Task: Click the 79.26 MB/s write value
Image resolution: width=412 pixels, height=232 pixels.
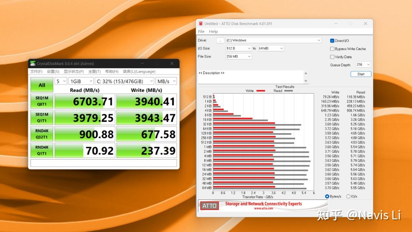Action: point(331,97)
